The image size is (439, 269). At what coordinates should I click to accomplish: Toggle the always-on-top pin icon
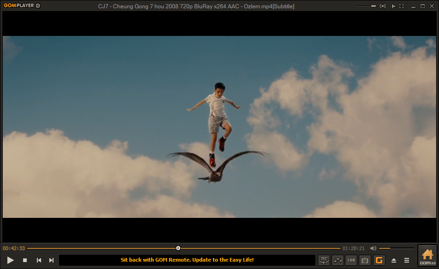(x=392, y=6)
